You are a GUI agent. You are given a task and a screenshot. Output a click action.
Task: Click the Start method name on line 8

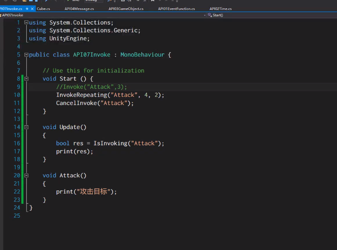point(68,79)
